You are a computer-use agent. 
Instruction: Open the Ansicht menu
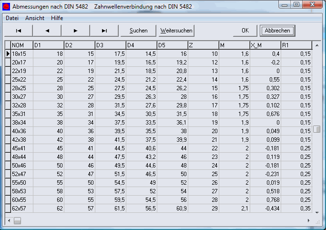click(x=35, y=18)
